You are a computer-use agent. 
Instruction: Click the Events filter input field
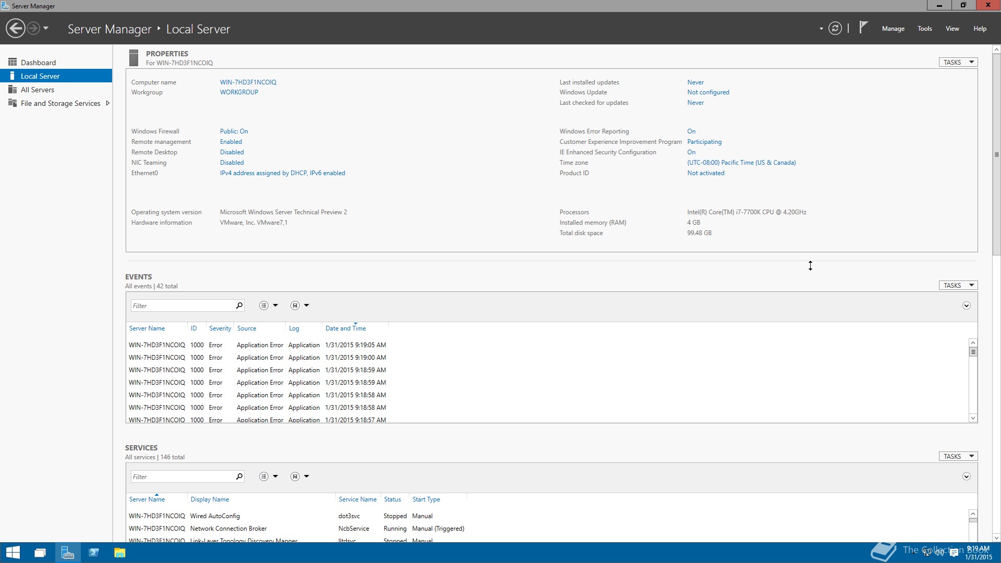[182, 305]
